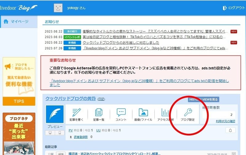Click the yokogy user avatar
Screen dimensions: 246x155
[58, 8]
